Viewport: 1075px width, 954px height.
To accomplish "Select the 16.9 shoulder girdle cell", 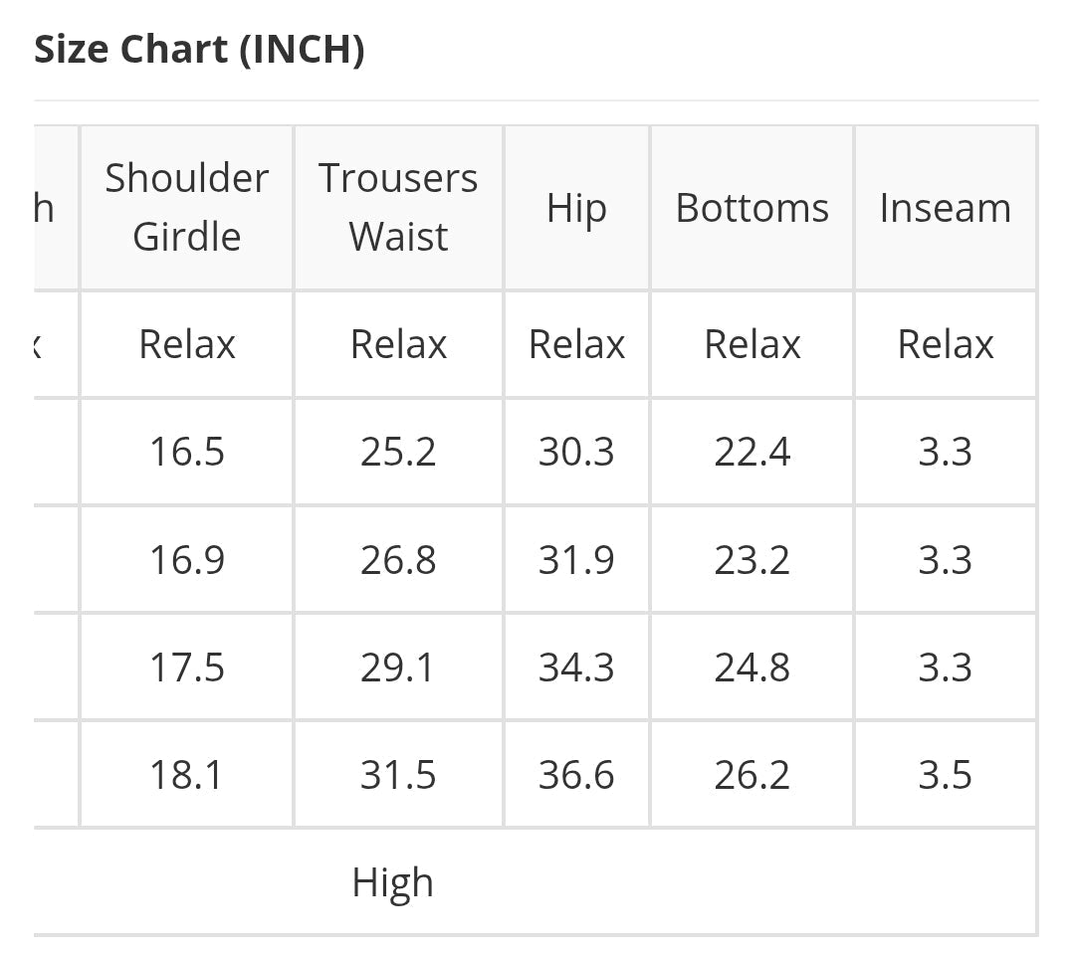I will pyautogui.click(x=187, y=559).
